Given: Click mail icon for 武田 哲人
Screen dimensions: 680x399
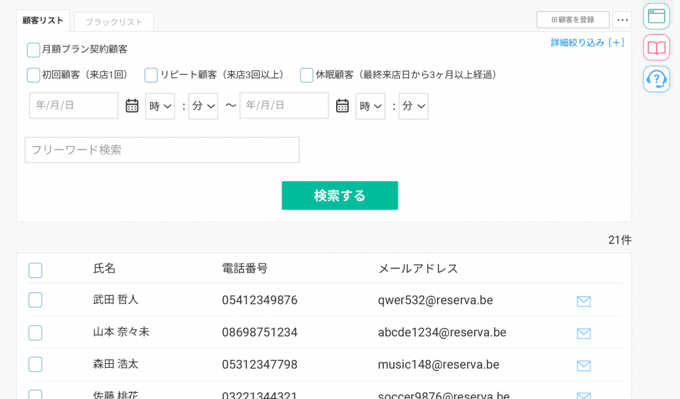Looking at the screenshot, I should point(583,301).
